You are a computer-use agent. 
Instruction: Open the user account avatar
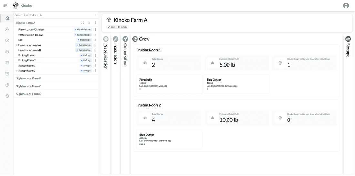346,5
